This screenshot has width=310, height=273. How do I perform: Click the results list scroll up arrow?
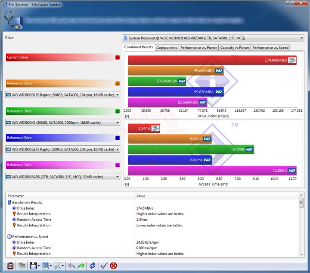(x=301, y=195)
